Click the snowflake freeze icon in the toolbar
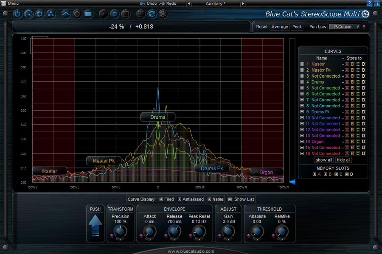 click(x=163, y=14)
